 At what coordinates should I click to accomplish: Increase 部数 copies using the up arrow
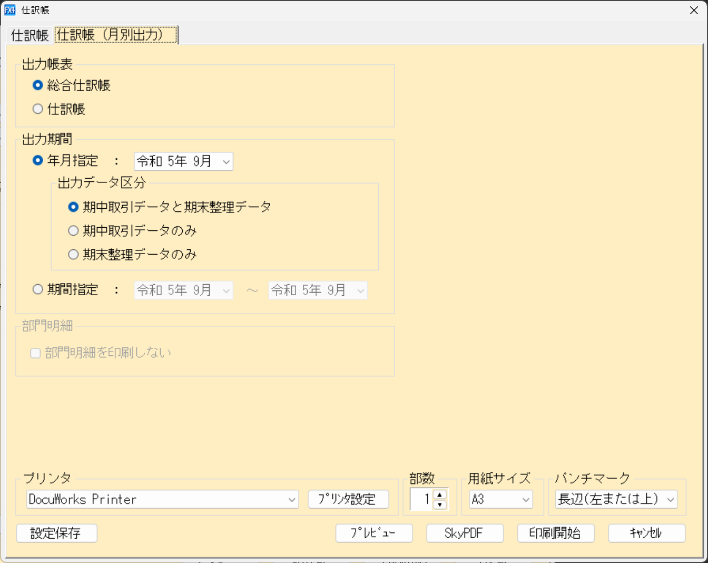click(x=440, y=495)
